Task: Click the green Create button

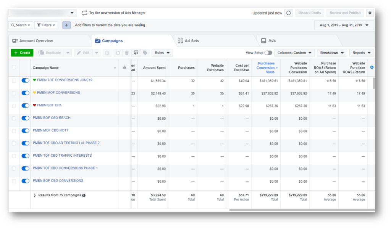Action: (x=22, y=53)
